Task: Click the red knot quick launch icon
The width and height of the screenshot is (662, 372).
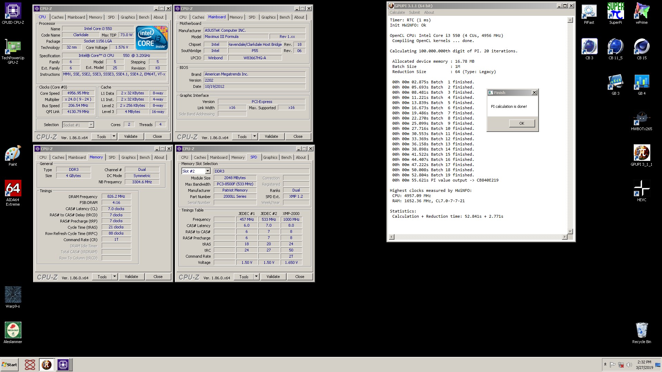Action: pos(30,364)
